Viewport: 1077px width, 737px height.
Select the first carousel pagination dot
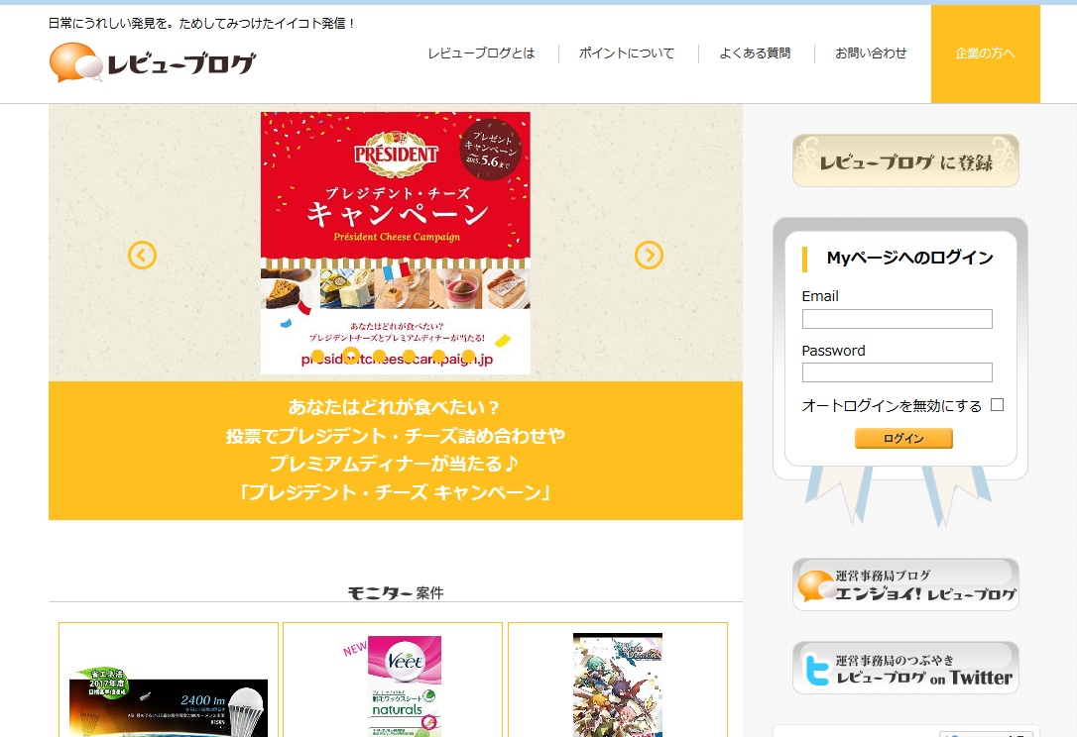click(x=317, y=357)
